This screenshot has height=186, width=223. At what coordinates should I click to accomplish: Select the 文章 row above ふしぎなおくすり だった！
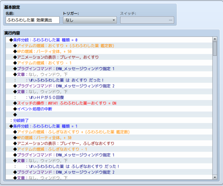pyautogui.click(x=109, y=160)
